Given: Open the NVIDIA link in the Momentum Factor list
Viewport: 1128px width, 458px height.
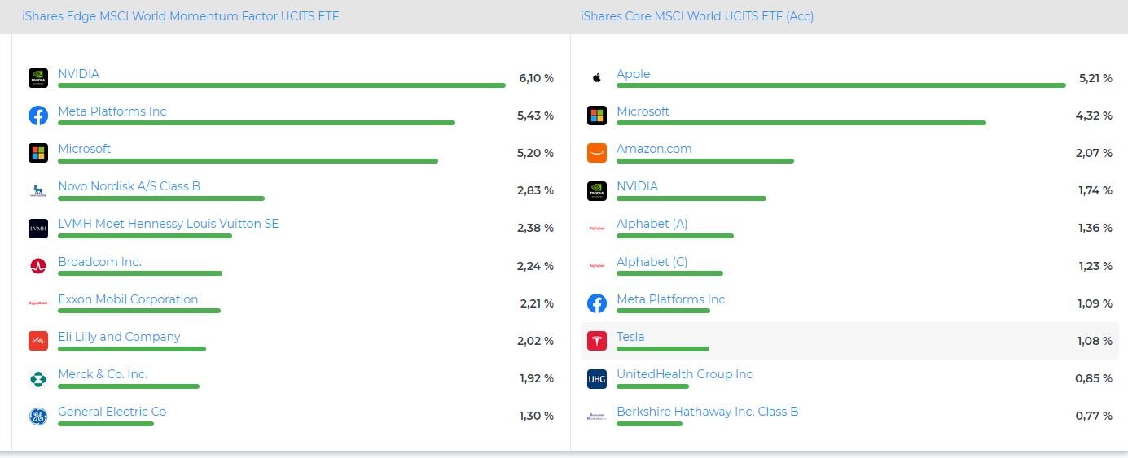Looking at the screenshot, I should [x=78, y=74].
